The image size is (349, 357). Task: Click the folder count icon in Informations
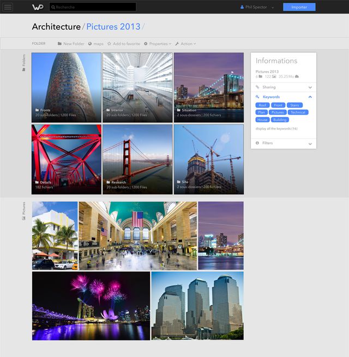point(261,76)
